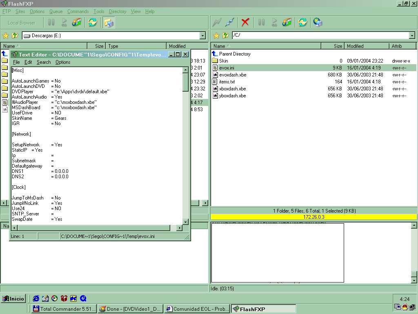Open the Text Editor Edit menu

click(28, 62)
